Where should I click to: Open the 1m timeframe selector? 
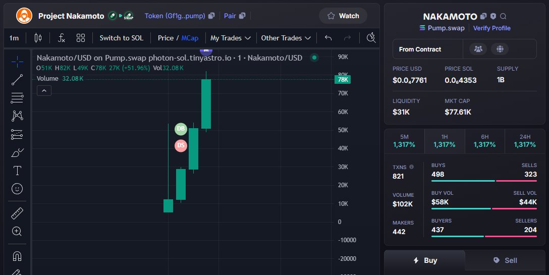tap(14, 38)
